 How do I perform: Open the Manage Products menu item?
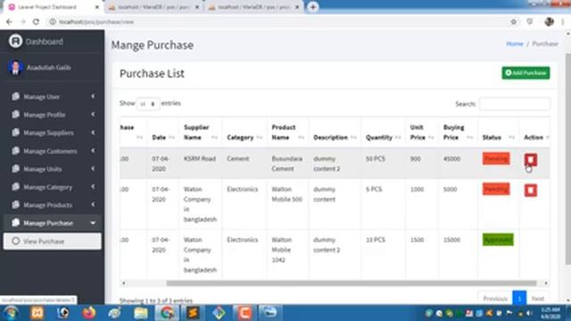coord(53,205)
